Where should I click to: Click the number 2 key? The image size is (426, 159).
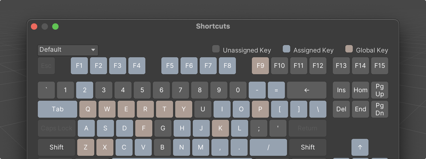click(84, 90)
